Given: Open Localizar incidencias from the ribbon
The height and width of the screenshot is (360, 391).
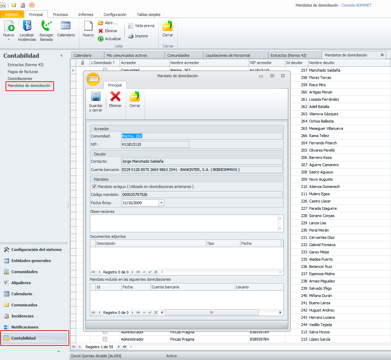Looking at the screenshot, I should 27,26.
